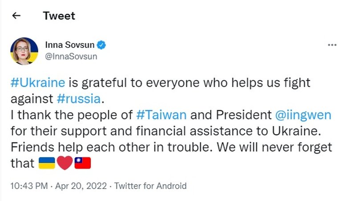347x201 pixels.
Task: Click the word 'President' in the tweet
Action: pyautogui.click(x=242, y=116)
